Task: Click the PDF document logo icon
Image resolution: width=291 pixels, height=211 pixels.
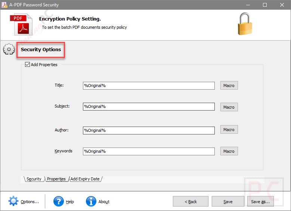Action: click(21, 24)
